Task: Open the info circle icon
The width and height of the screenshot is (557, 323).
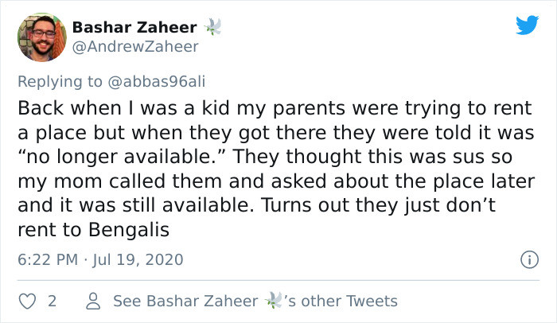Action: coord(526,259)
